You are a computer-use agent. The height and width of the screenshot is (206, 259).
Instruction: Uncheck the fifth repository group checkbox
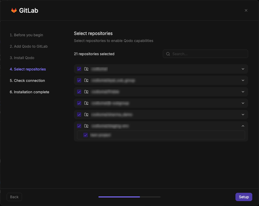[79, 115]
